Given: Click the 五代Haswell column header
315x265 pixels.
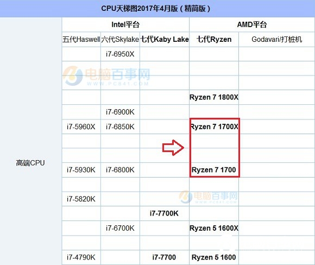Looking at the screenshot, I should pyautogui.click(x=81, y=40).
